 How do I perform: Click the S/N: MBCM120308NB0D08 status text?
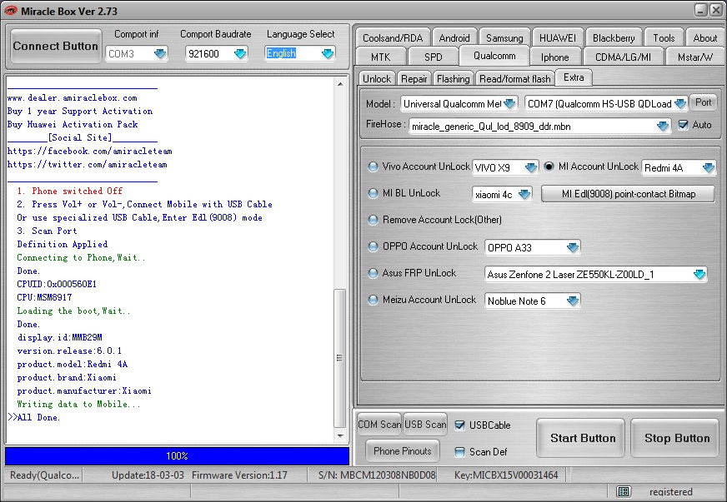[x=377, y=475]
